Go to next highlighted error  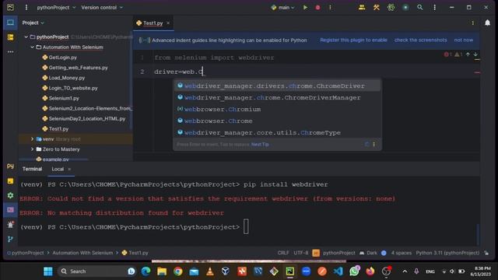pyautogui.click(x=475, y=54)
